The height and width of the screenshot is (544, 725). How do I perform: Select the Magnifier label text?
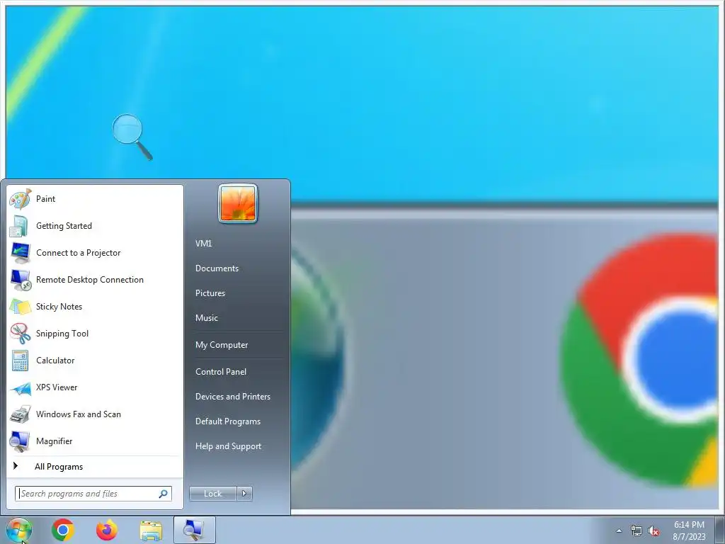[x=54, y=441]
